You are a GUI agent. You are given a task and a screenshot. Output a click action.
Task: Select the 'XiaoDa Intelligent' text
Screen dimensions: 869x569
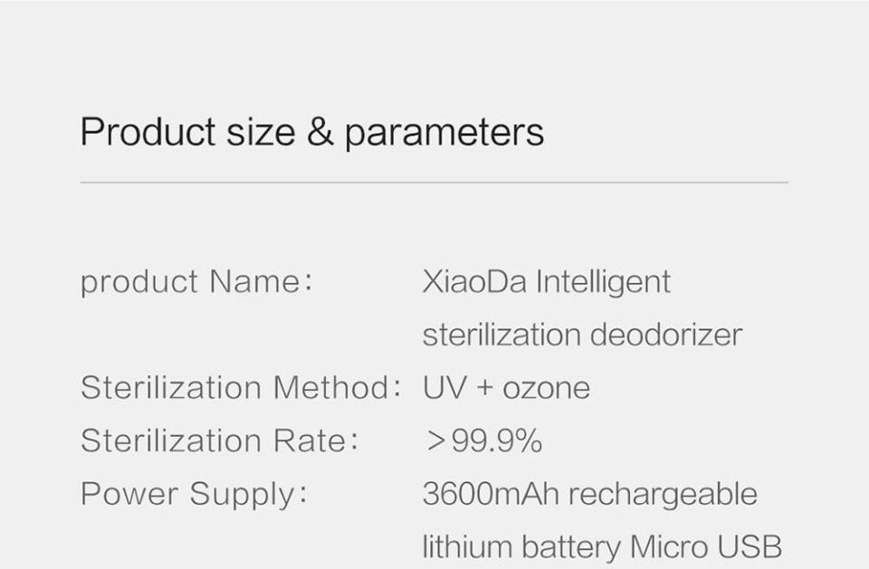pyautogui.click(x=547, y=282)
